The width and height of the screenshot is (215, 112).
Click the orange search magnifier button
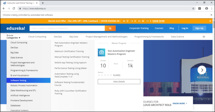point(110,28)
